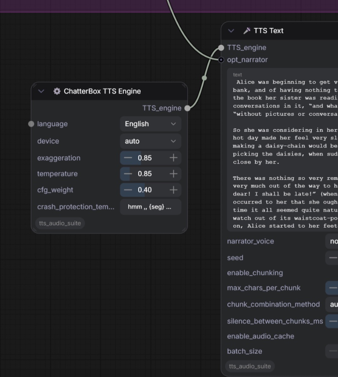Edit the crash_protection_template field
This screenshot has width=338, height=377.
tap(150, 207)
